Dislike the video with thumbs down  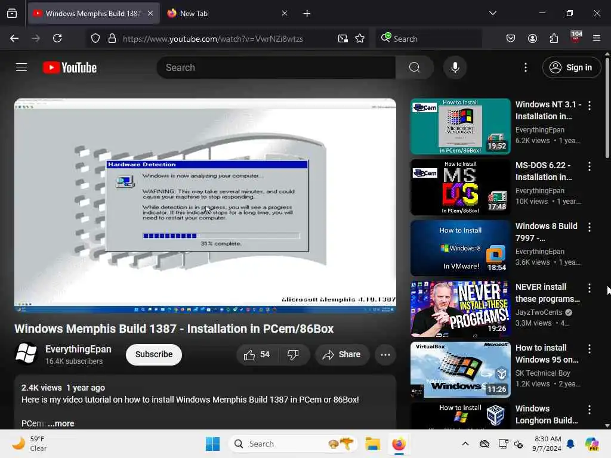click(x=293, y=354)
